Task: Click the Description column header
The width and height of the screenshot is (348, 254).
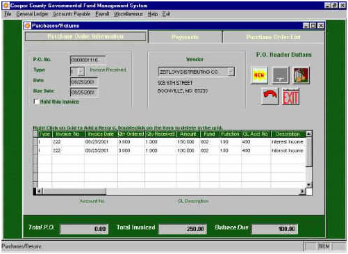Action: (x=288, y=134)
